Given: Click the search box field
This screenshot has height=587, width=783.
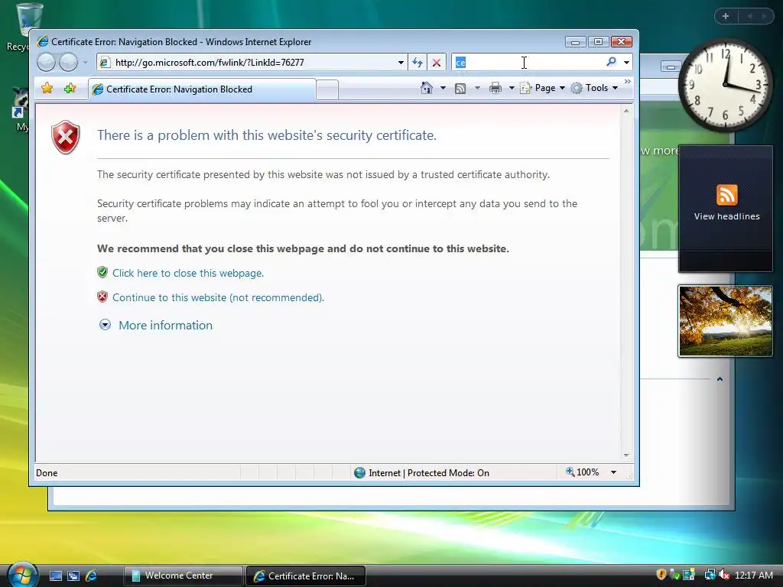Looking at the screenshot, I should point(527,63).
